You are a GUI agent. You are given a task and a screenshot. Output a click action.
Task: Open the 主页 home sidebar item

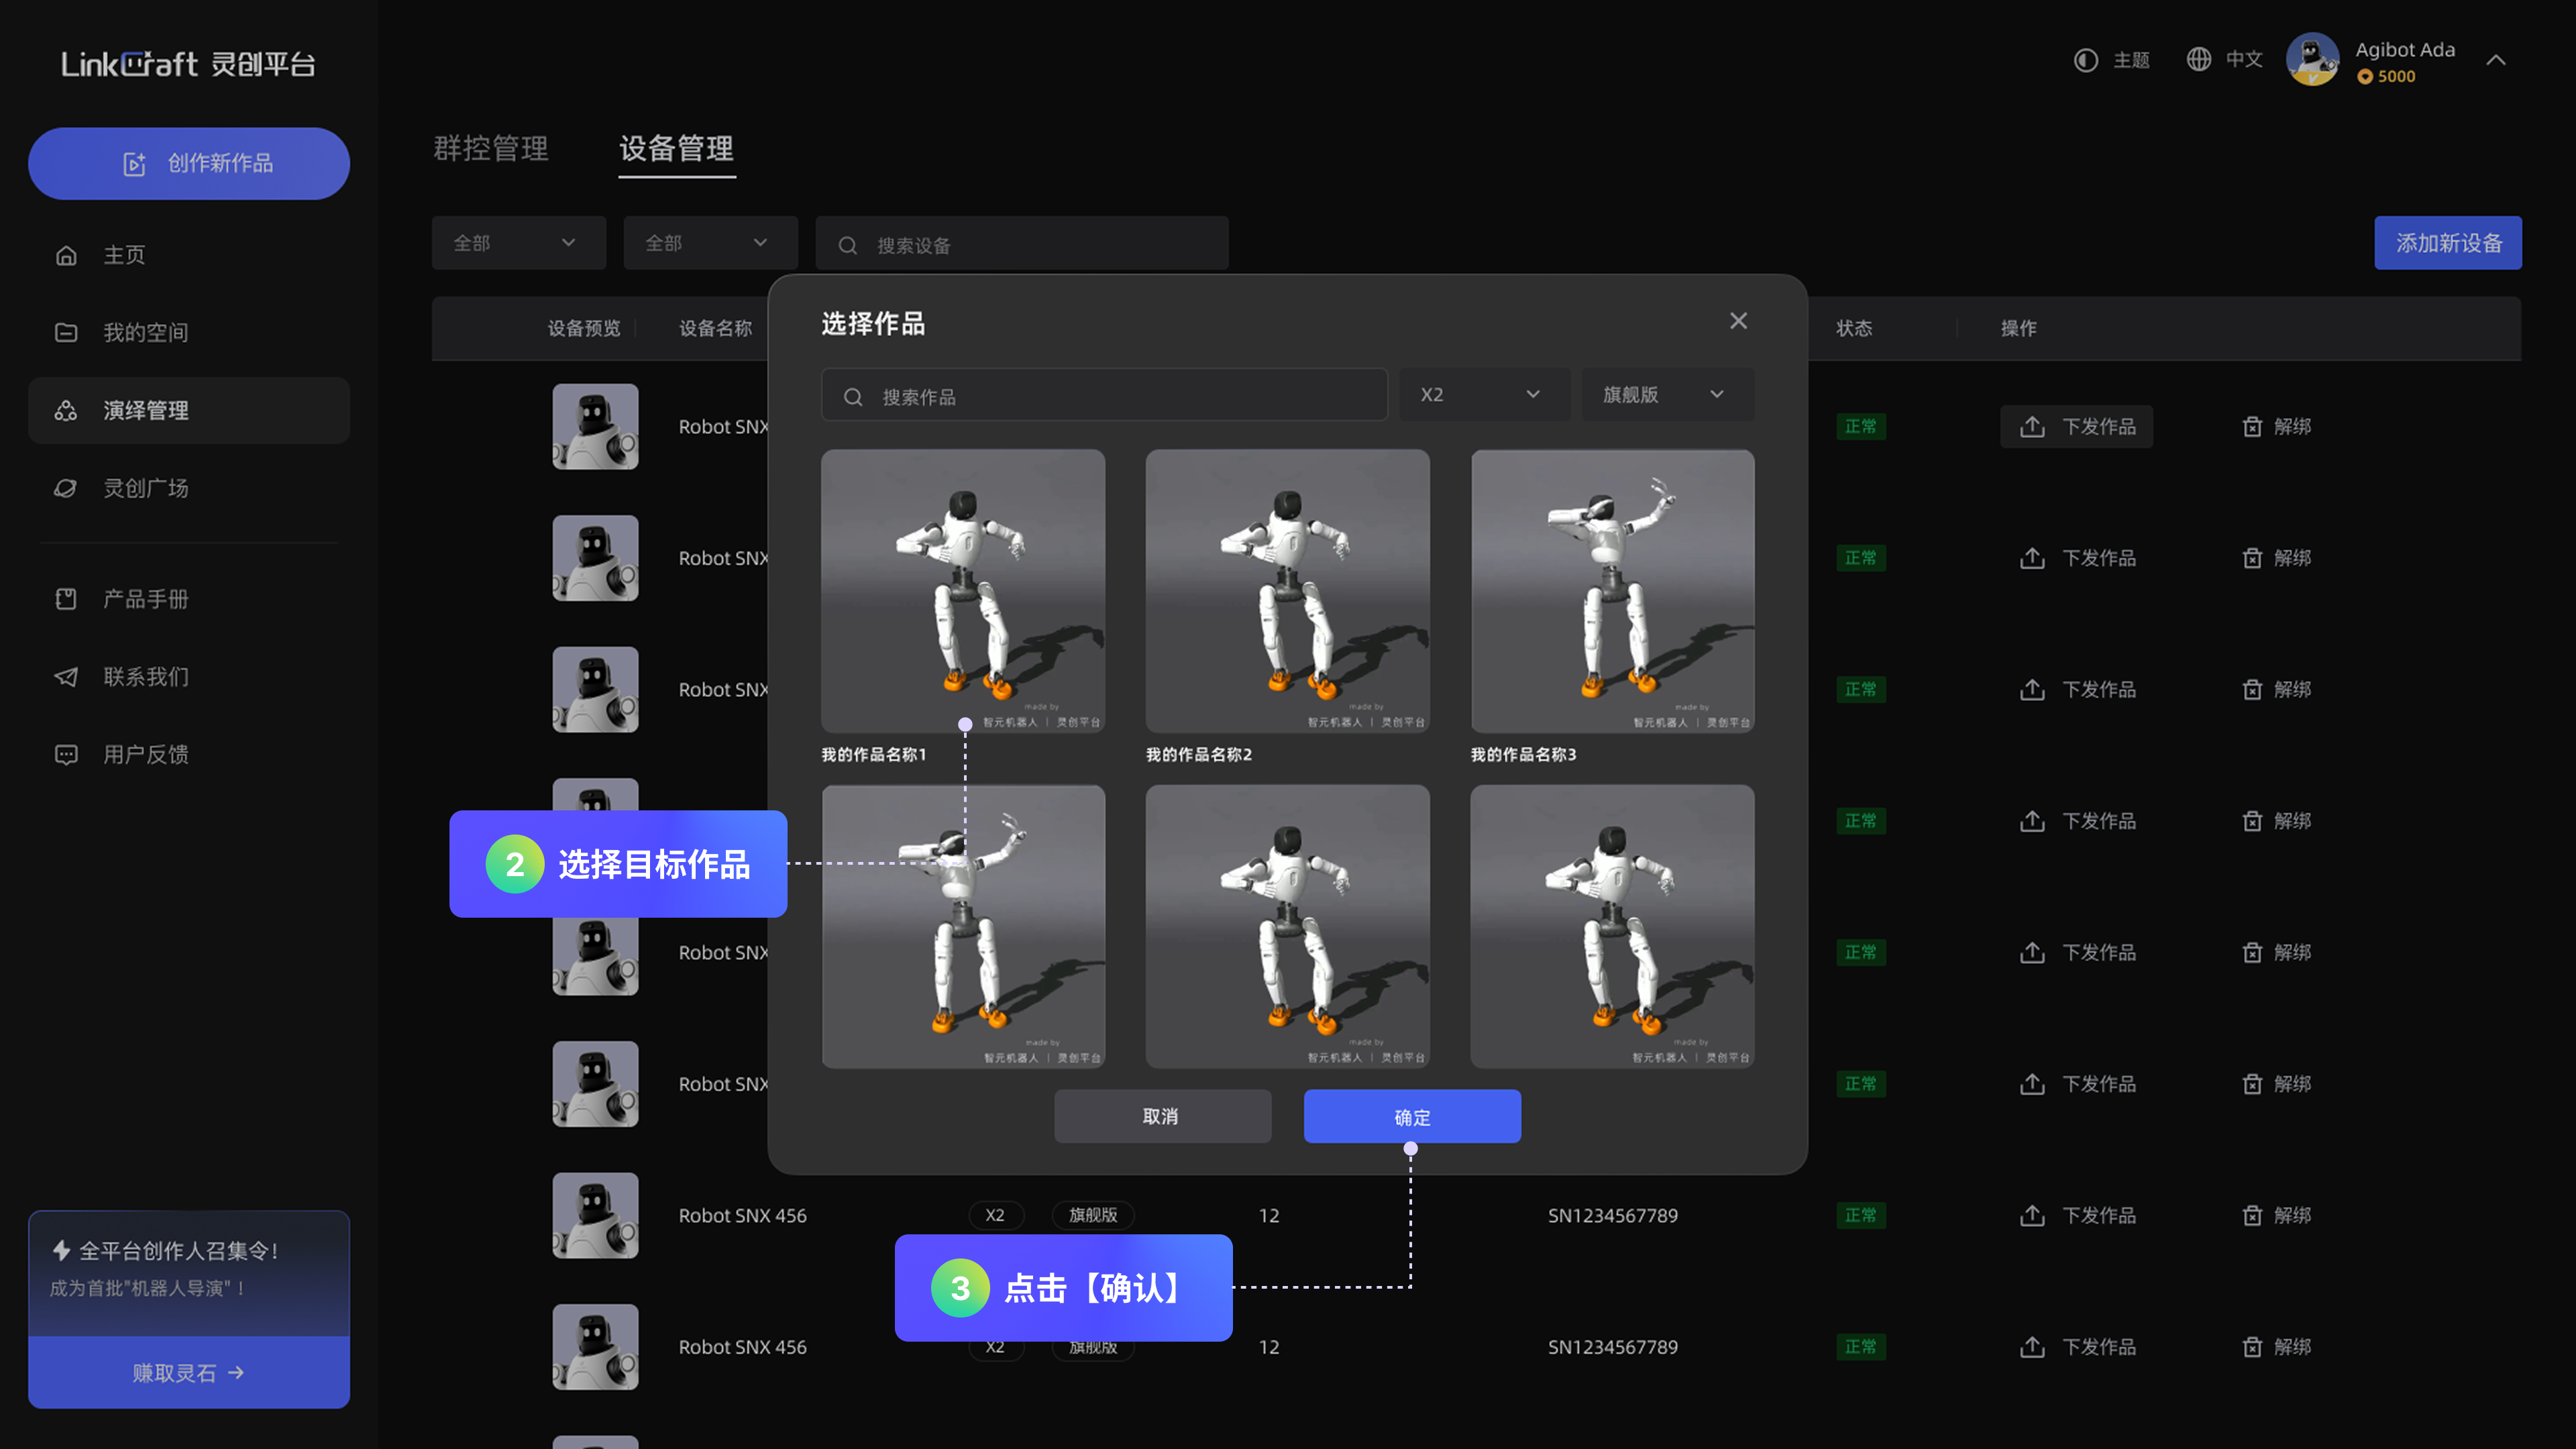click(124, 255)
